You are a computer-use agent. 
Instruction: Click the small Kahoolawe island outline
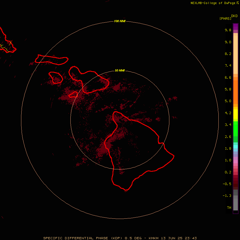[x=73, y=95]
